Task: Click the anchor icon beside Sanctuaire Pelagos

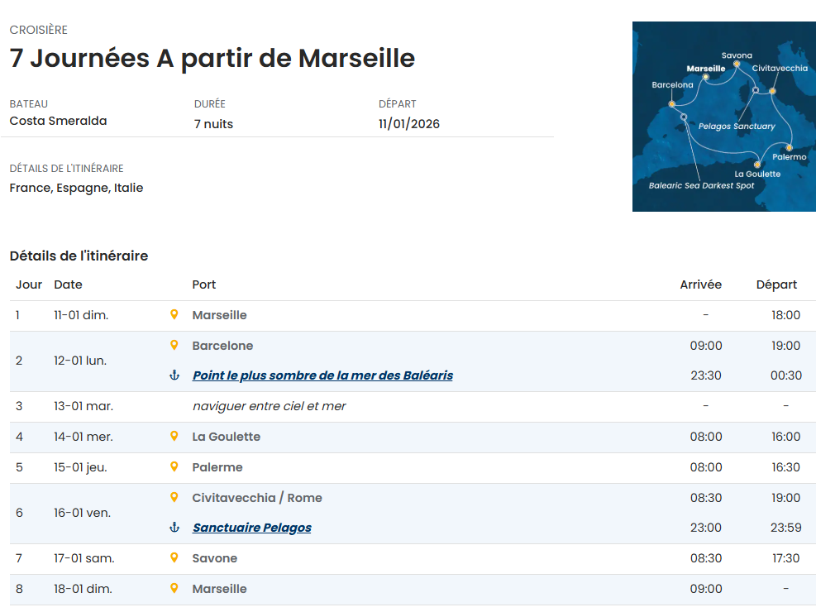Action: 174,528
